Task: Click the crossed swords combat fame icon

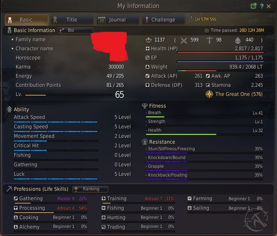Action: tap(184, 40)
